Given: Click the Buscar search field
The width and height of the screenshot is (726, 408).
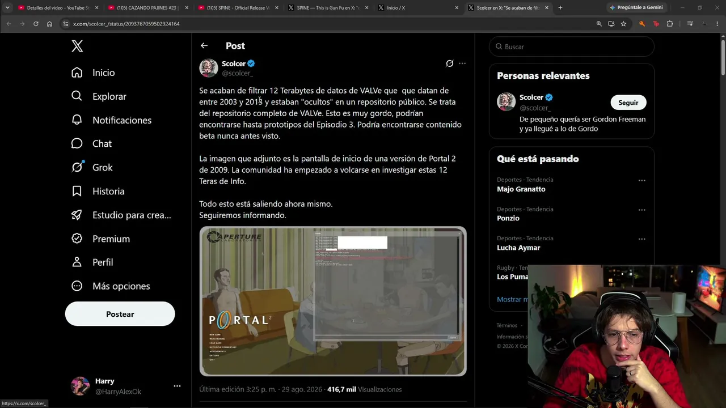Looking at the screenshot, I should tap(572, 46).
